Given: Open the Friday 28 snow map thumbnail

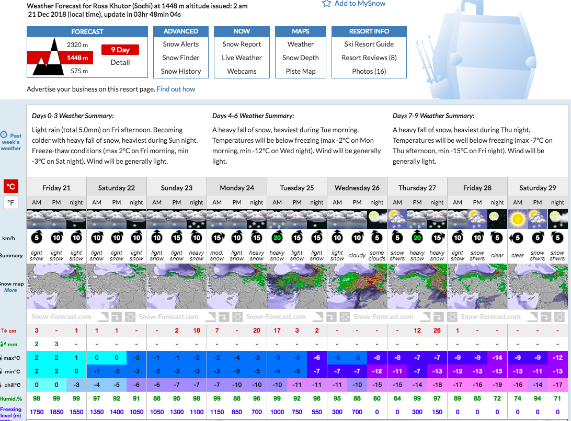Looking at the screenshot, I should pos(477,286).
